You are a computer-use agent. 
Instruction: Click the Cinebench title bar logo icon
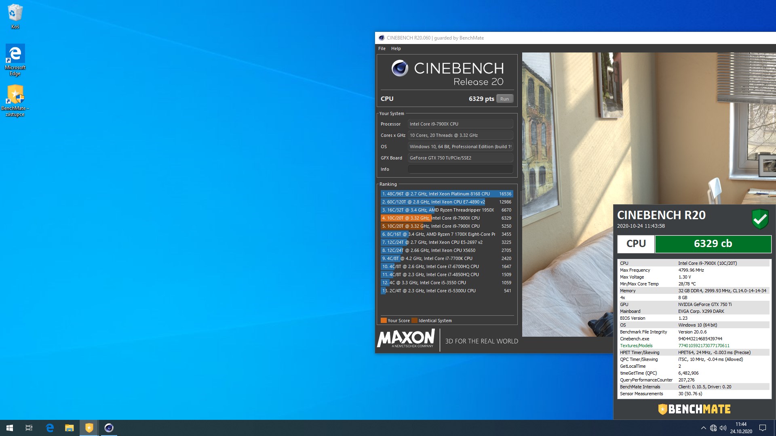pos(382,38)
